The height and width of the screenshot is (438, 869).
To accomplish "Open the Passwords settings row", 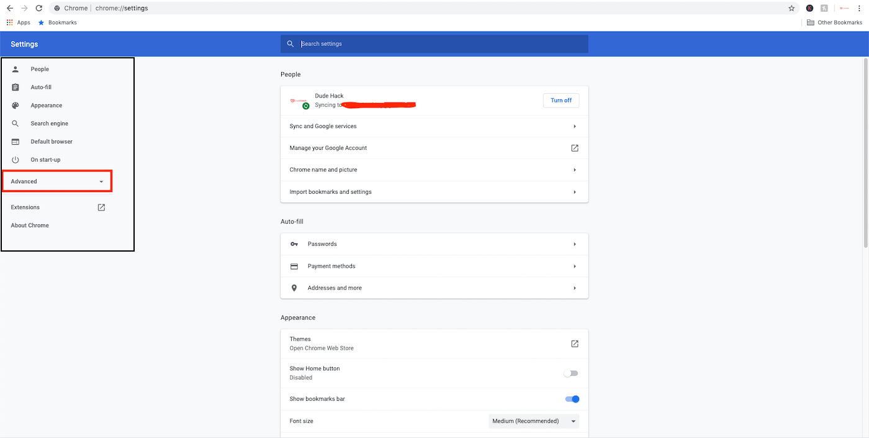I will point(434,244).
